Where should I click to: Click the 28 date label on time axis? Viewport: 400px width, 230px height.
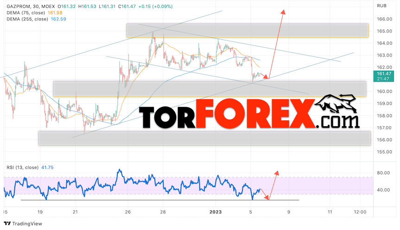[163, 212]
